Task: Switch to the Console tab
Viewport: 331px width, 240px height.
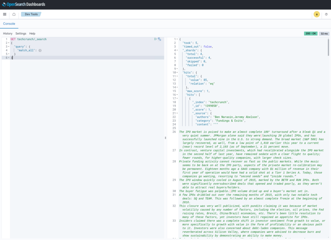Action: click(x=9, y=24)
